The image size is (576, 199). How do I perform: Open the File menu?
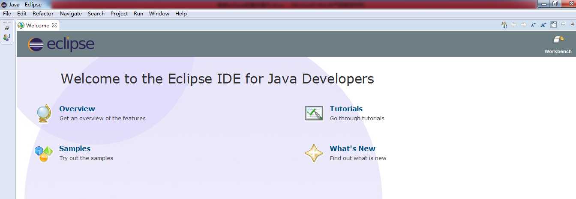pyautogui.click(x=7, y=14)
